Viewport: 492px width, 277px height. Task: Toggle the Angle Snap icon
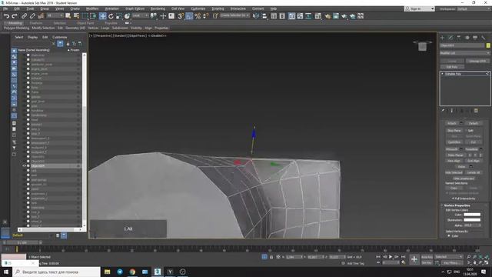[x=189, y=16]
